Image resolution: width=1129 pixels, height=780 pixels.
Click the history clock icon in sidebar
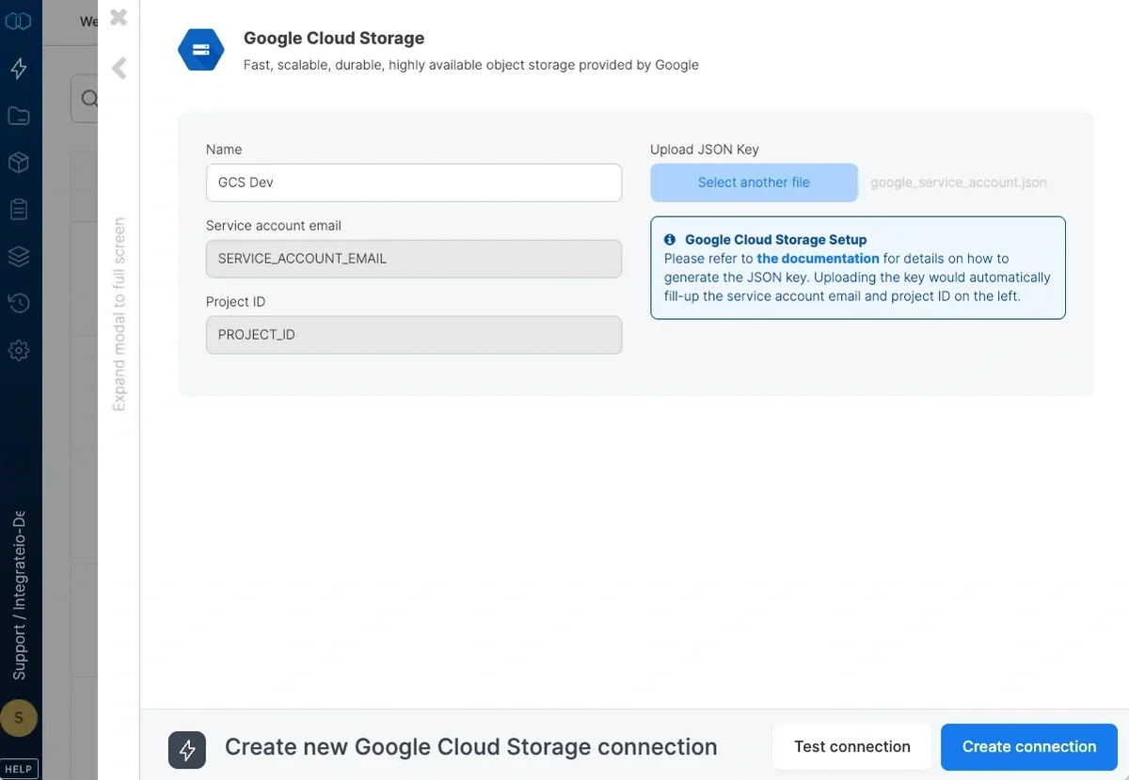pos(19,303)
